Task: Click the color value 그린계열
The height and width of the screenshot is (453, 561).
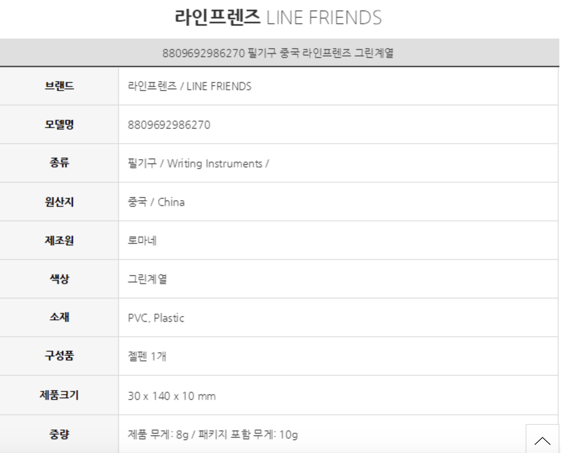Action: tap(147, 279)
